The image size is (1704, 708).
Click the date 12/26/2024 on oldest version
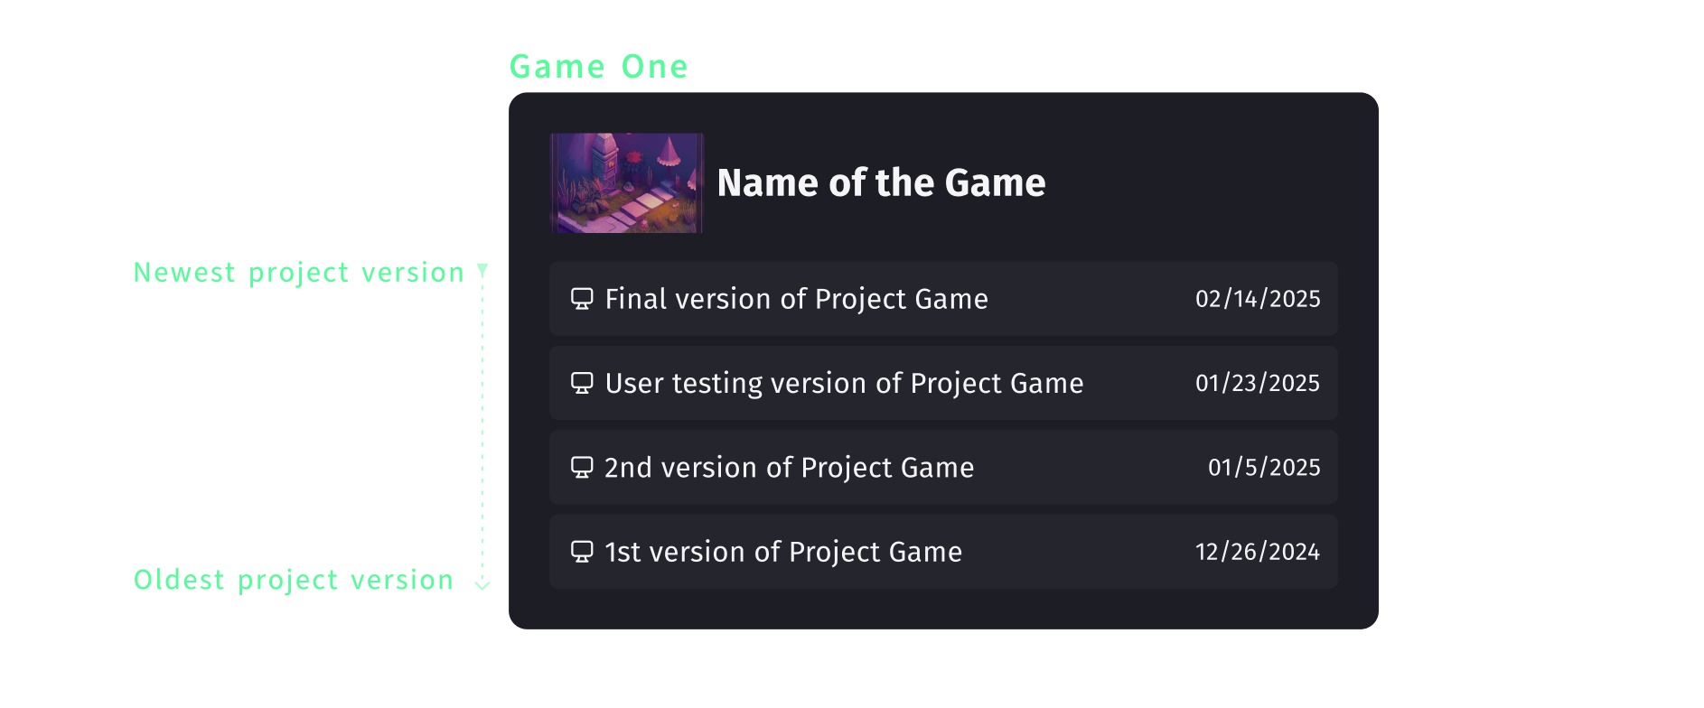[1257, 551]
